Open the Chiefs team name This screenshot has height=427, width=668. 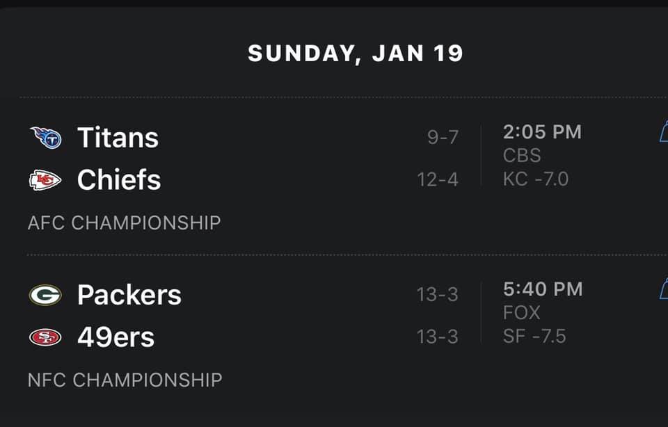click(119, 179)
